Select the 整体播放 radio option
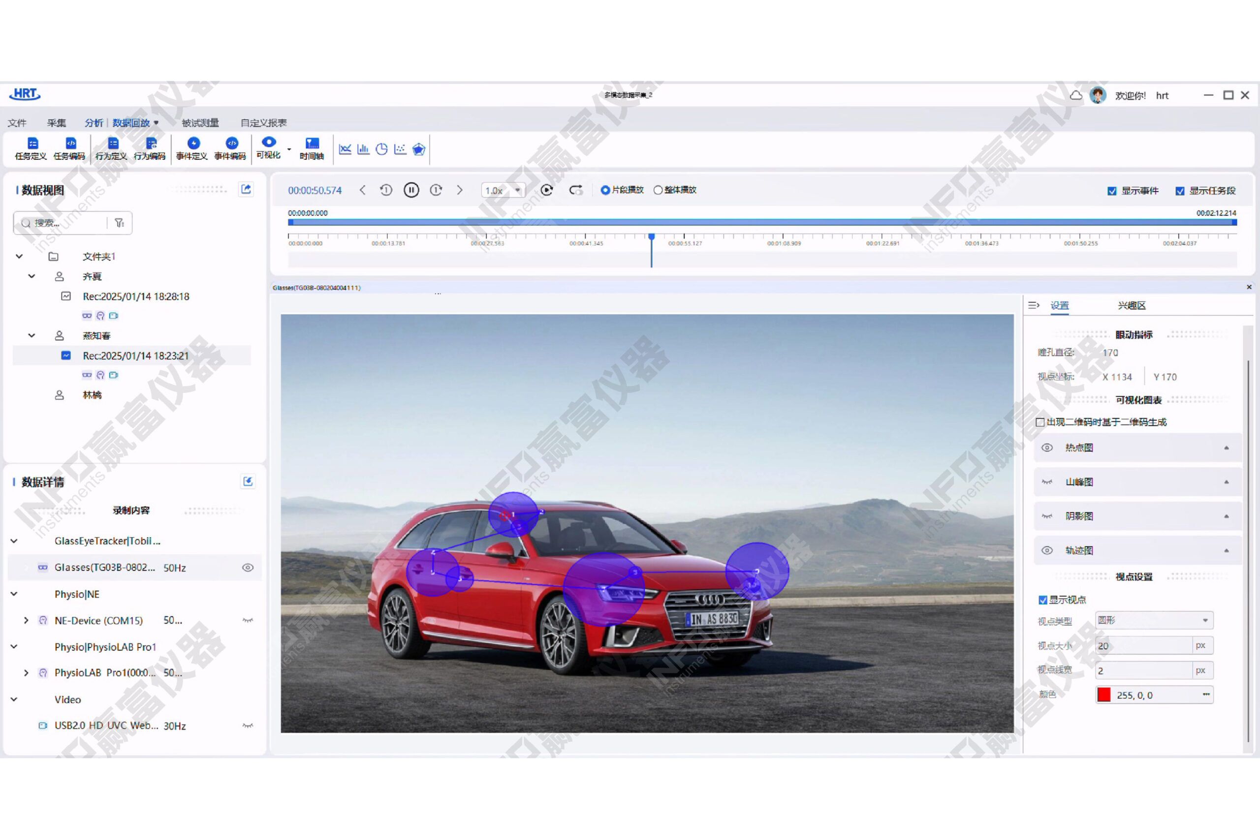 658,190
